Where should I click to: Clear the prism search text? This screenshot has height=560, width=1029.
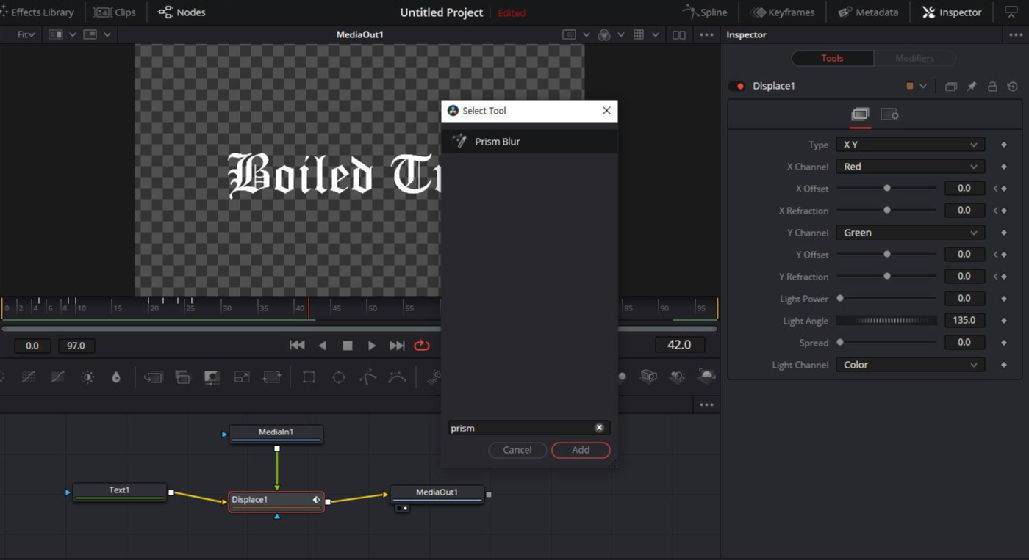pos(599,428)
